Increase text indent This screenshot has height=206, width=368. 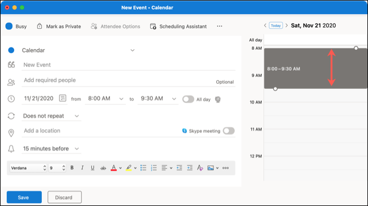pyautogui.click(x=190, y=168)
